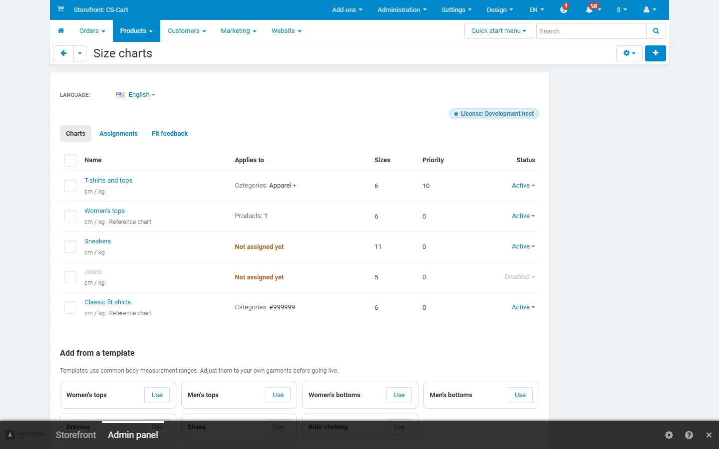Click the US flag language icon
The height and width of the screenshot is (449, 719).
tap(120, 95)
